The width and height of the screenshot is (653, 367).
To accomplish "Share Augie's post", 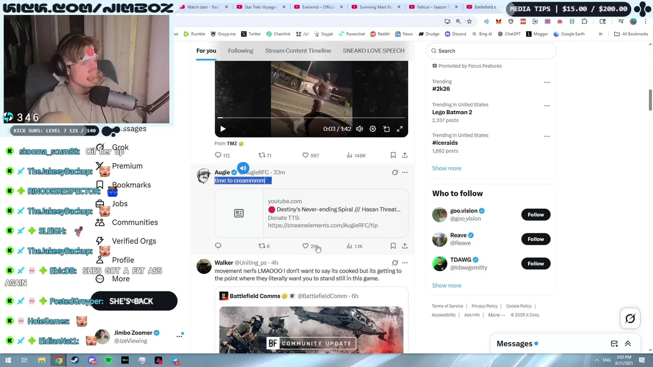I will point(405,246).
